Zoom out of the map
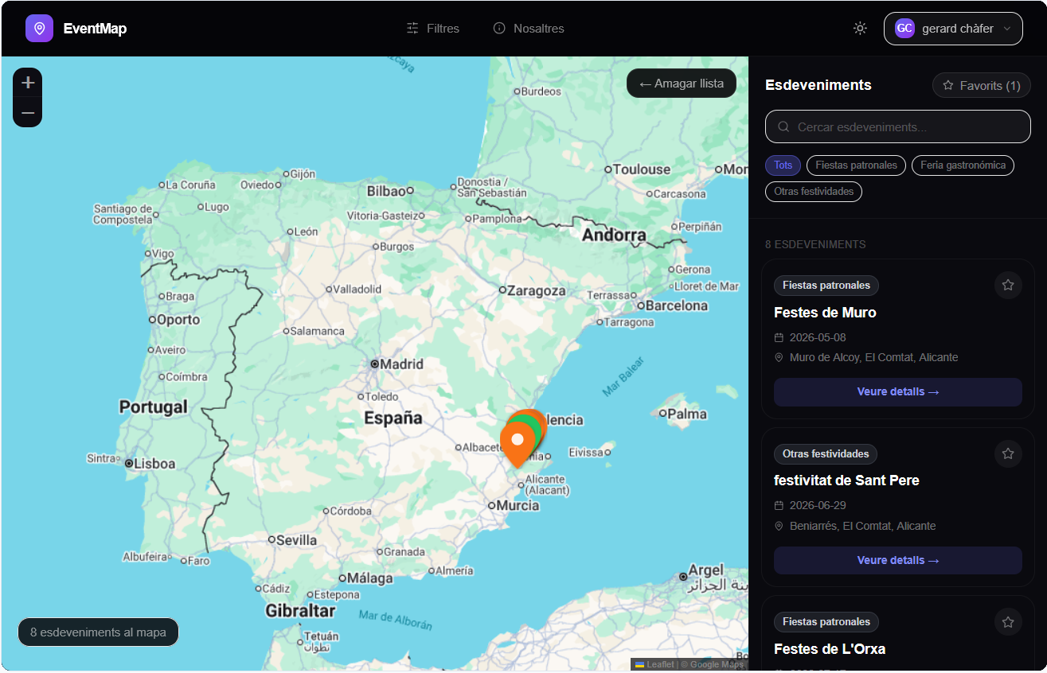The image size is (1047, 673). [x=28, y=113]
